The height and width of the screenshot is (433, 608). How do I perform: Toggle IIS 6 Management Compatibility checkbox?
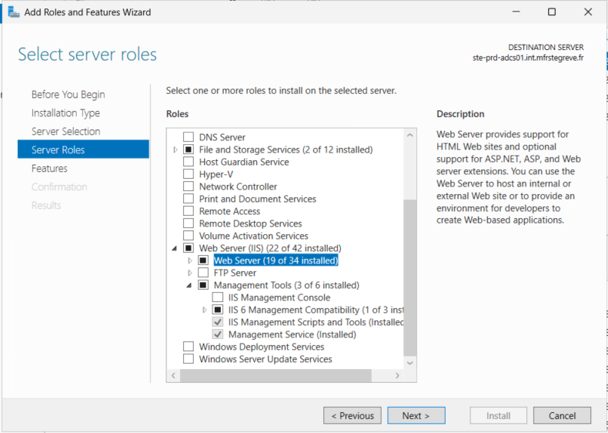click(x=218, y=310)
